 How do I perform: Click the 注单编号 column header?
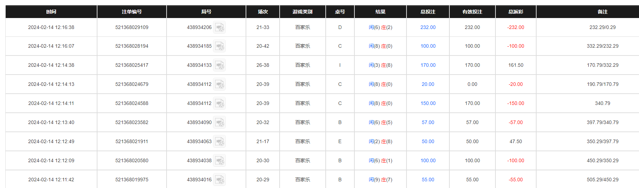(x=132, y=12)
